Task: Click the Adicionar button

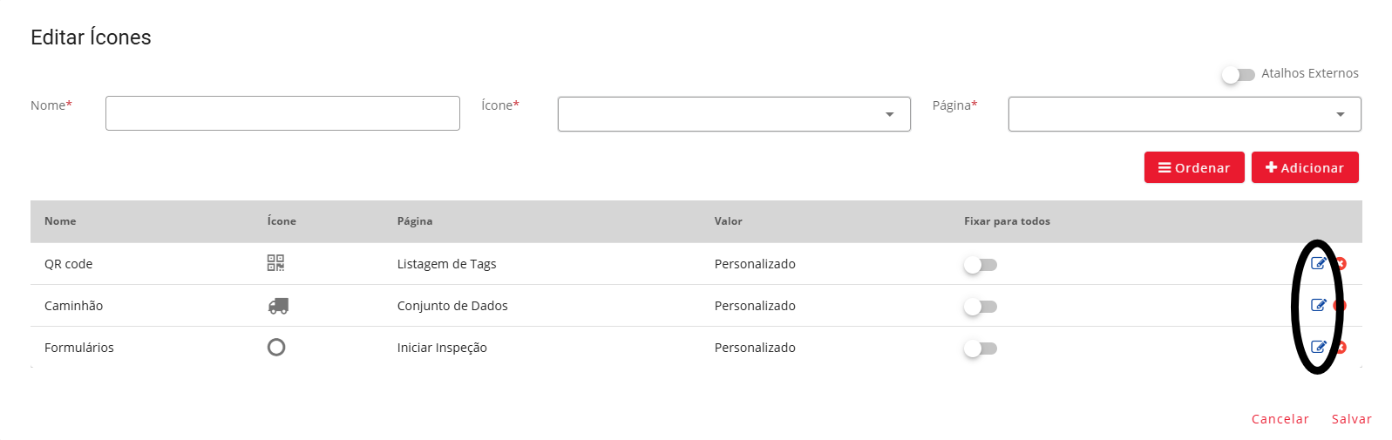Action: (x=1305, y=167)
